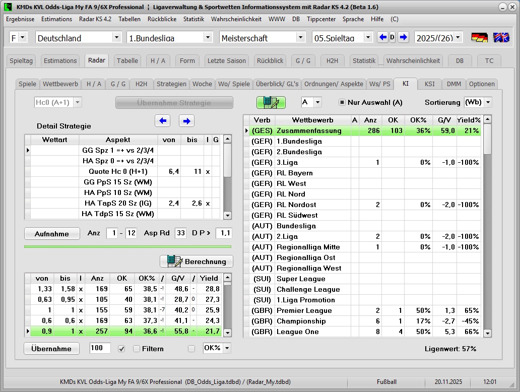Switch language using the German flag
The width and height of the screenshot is (520, 392).
coord(479,38)
